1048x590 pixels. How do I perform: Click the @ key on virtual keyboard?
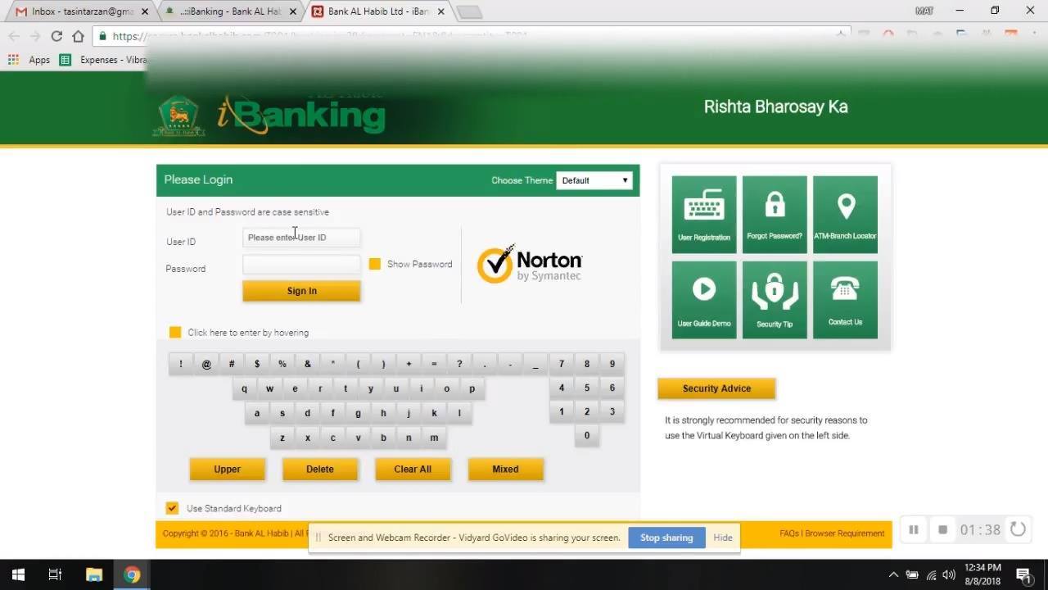(206, 364)
